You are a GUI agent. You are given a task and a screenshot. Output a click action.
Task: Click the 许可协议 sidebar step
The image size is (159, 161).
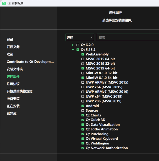click(x=13, y=84)
